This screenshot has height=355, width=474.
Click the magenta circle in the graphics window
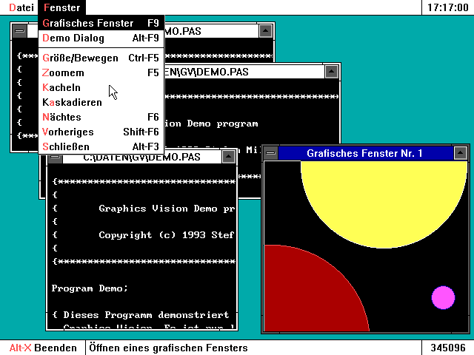[x=443, y=297]
